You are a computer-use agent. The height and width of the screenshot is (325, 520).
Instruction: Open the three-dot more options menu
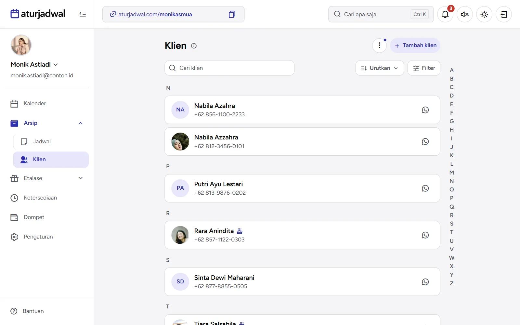379,45
